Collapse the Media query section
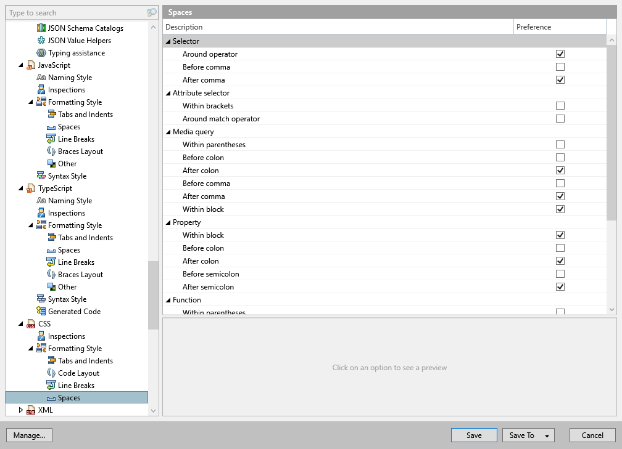The width and height of the screenshot is (622, 449). 167,131
